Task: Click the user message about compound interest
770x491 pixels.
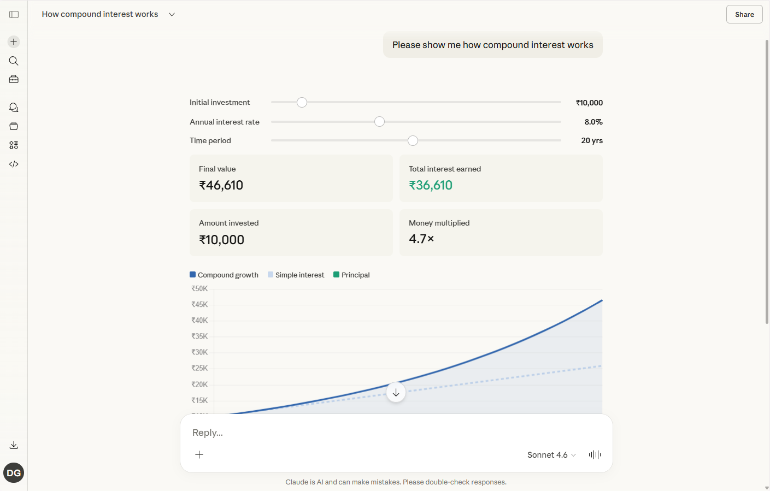Action: point(493,45)
